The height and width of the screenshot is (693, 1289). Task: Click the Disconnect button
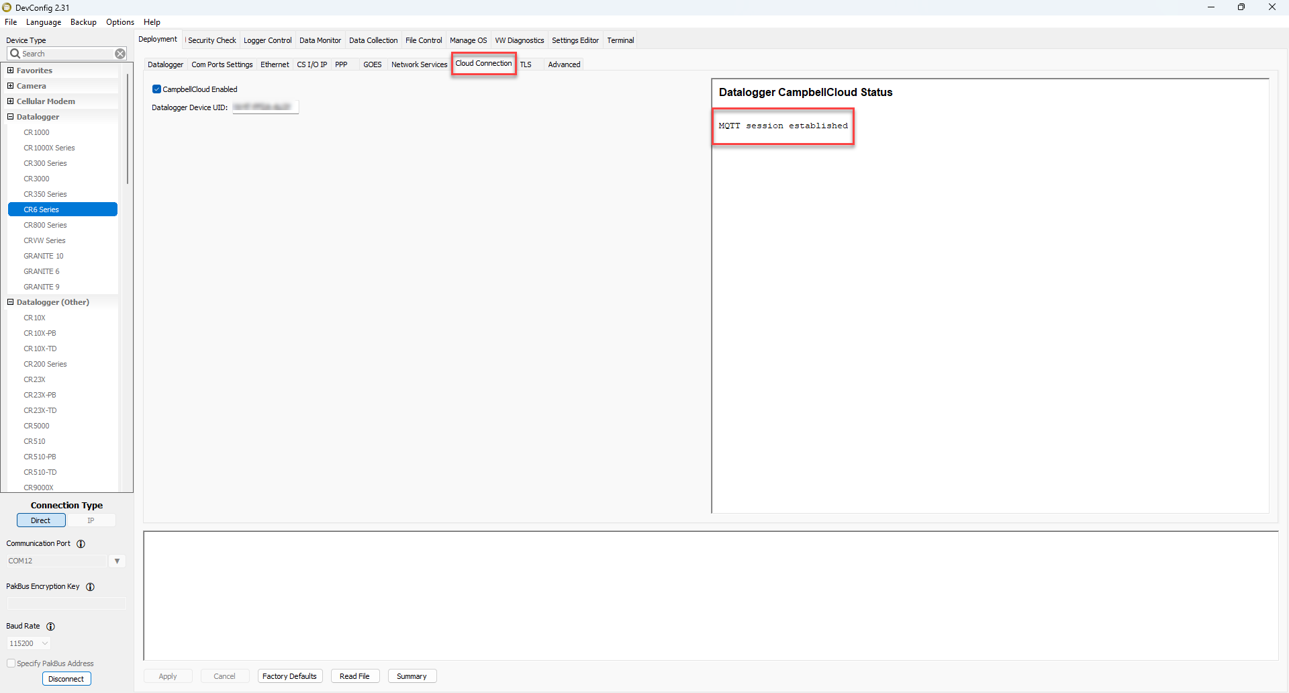[66, 679]
